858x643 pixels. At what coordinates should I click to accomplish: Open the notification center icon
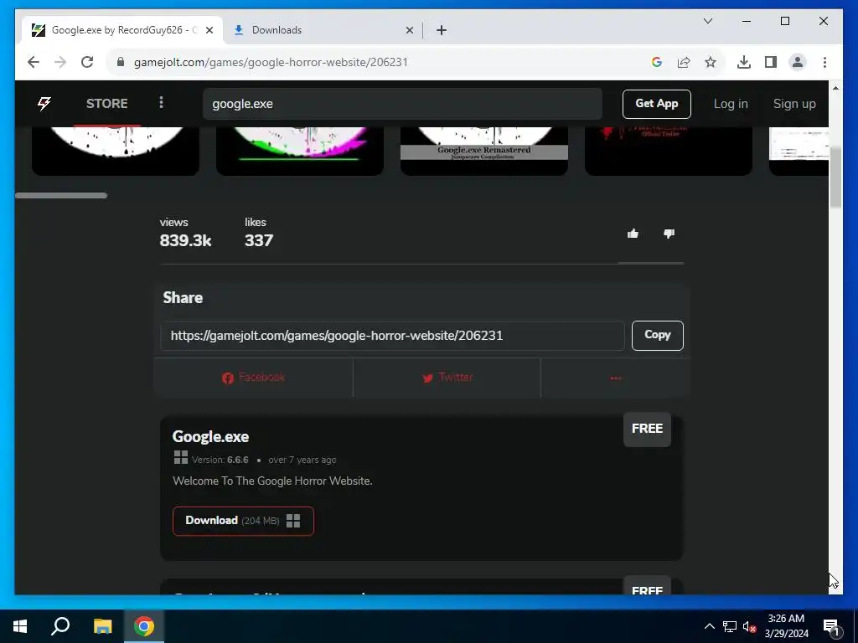point(831,626)
